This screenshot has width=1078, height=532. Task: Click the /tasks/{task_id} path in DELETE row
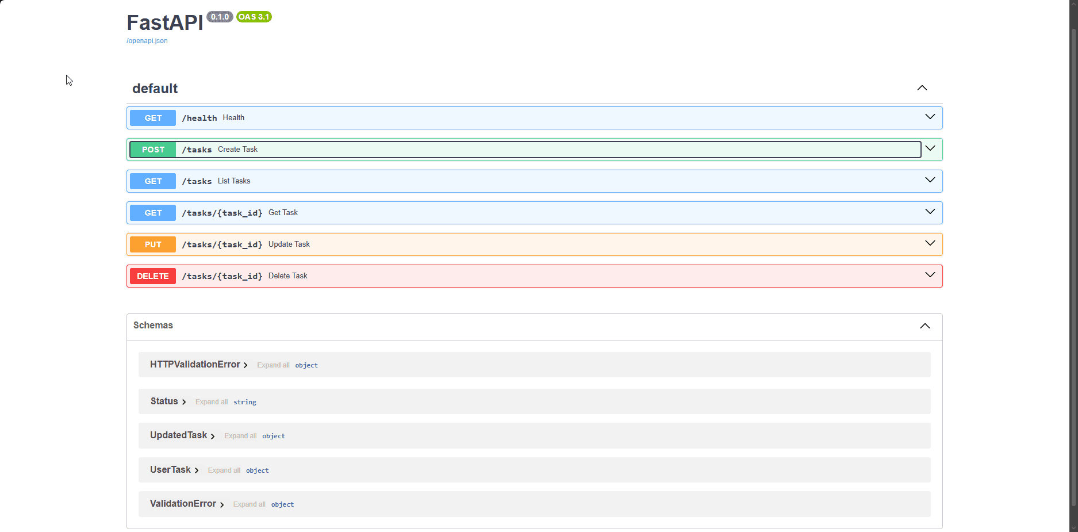point(222,276)
